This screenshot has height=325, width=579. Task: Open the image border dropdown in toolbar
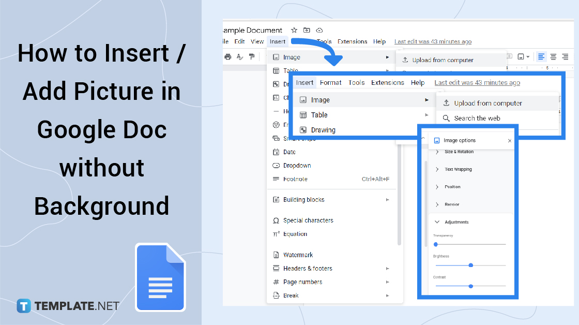coord(523,56)
